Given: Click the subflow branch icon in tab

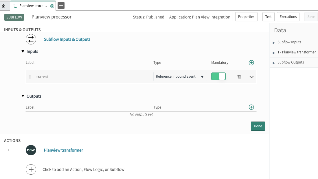Looking at the screenshot, I should coord(15,6).
